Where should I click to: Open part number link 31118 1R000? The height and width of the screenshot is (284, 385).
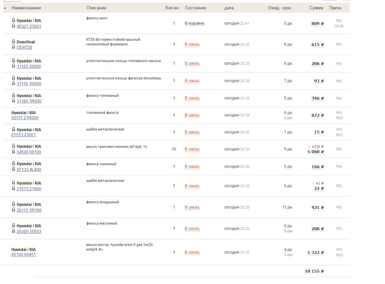click(29, 84)
